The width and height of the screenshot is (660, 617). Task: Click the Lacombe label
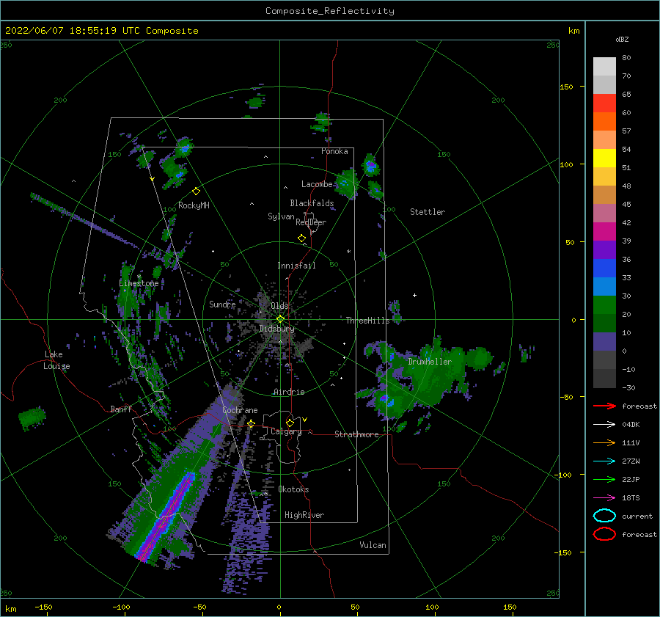point(317,184)
